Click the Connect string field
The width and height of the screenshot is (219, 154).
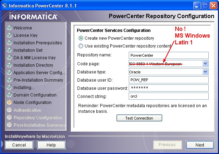point(169,96)
